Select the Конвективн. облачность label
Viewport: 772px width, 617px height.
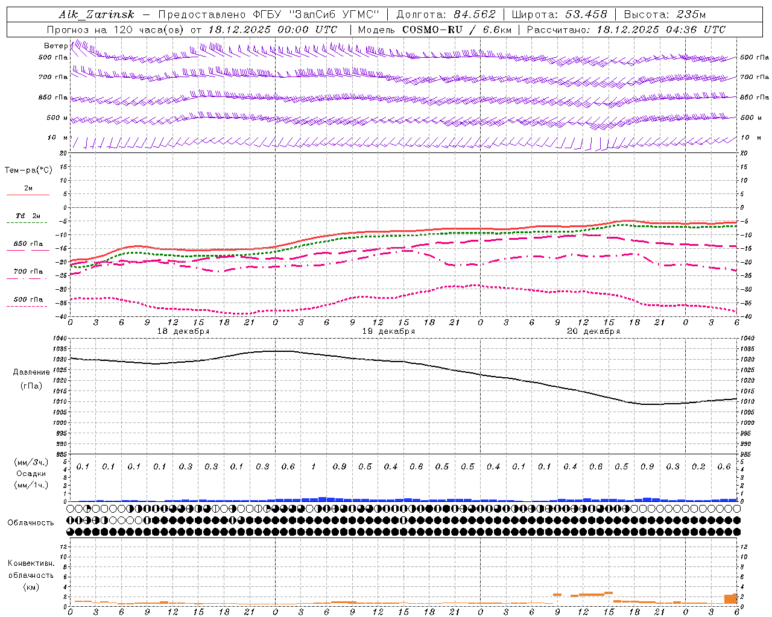(31, 569)
